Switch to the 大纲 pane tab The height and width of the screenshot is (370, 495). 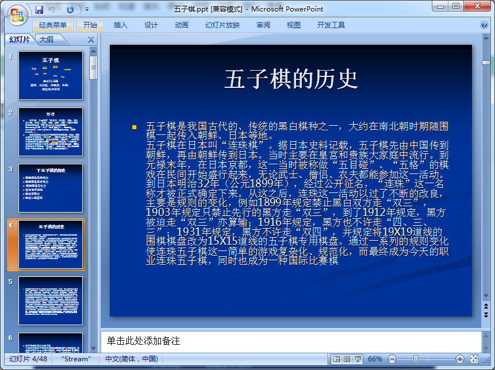pyautogui.click(x=47, y=40)
